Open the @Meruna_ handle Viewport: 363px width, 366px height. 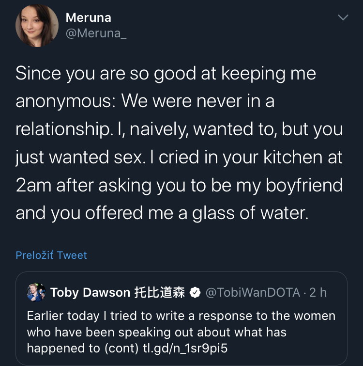96,34
